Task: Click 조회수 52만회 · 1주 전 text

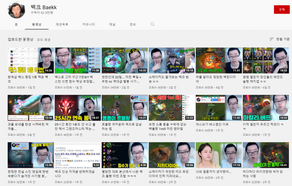Action: 21,182
